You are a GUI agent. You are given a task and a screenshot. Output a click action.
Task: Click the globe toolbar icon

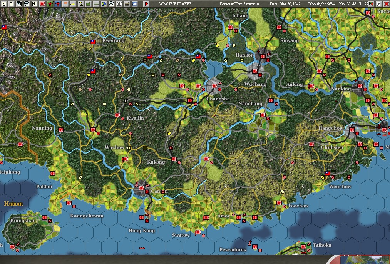coord(104,3)
